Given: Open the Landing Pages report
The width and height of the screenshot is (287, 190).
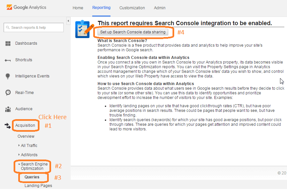Looking at the screenshot, I should (38, 186).
